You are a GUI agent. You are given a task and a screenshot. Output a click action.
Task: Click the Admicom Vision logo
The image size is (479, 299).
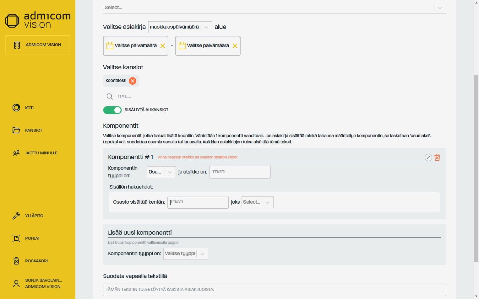pos(38,20)
